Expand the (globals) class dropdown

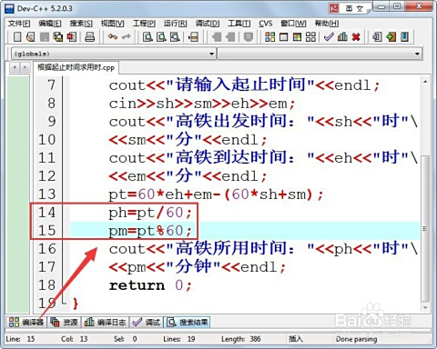114,54
